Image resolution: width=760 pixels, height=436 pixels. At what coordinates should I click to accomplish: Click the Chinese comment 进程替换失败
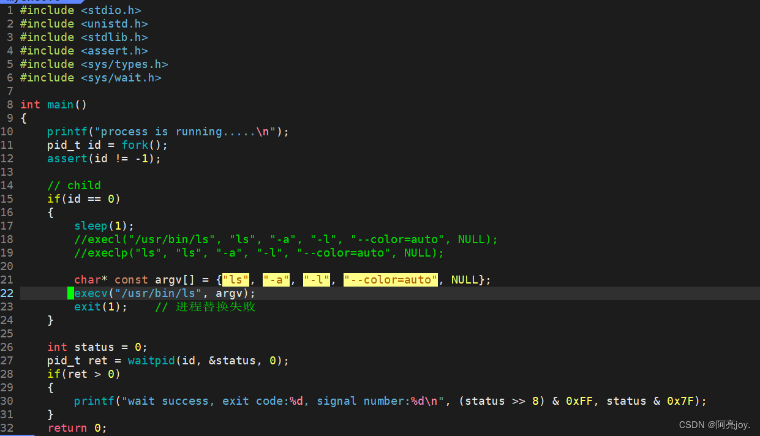(216, 307)
